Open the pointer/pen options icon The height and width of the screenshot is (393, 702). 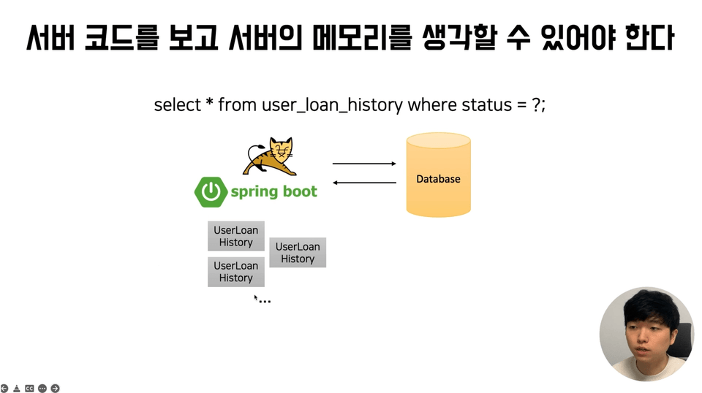pyautogui.click(x=17, y=388)
